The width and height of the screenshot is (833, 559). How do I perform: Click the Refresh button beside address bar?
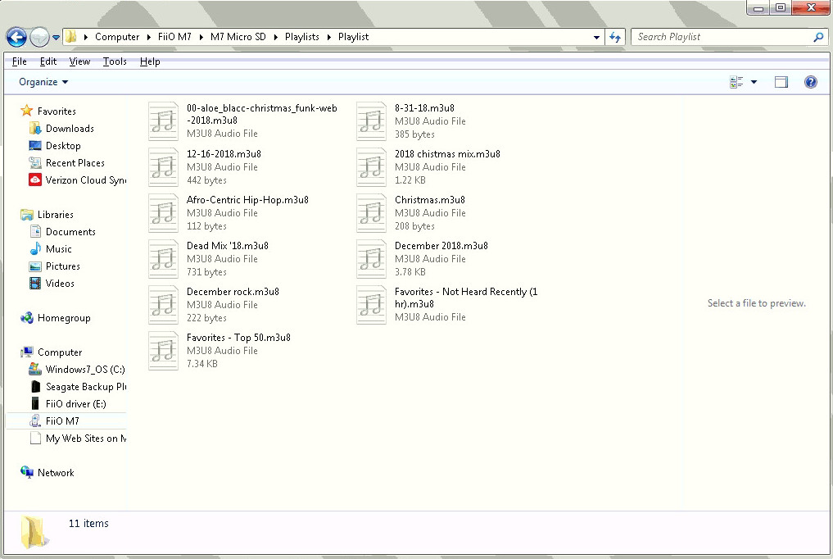[x=616, y=37]
